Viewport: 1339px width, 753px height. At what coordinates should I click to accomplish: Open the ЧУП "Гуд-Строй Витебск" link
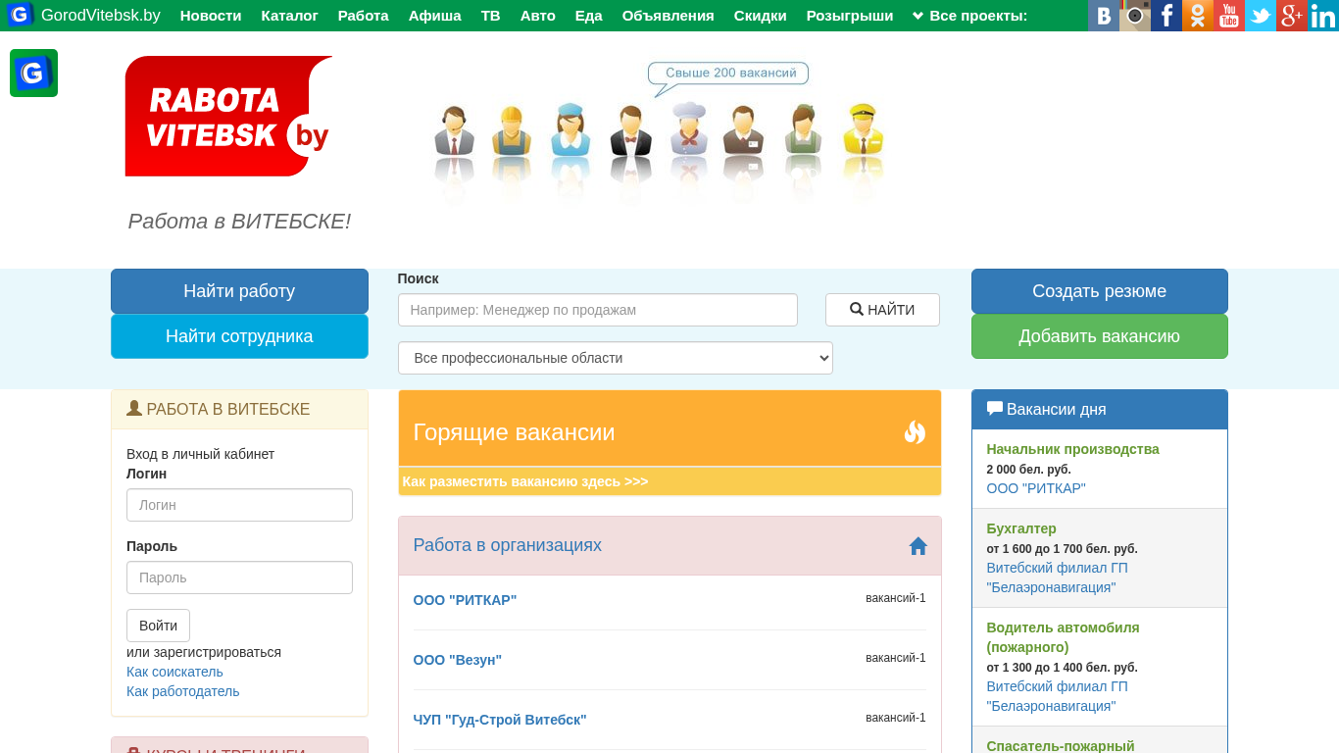pyautogui.click(x=500, y=720)
